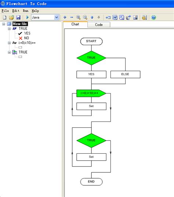Open the File menu
The image size is (174, 197).
click(5, 11)
